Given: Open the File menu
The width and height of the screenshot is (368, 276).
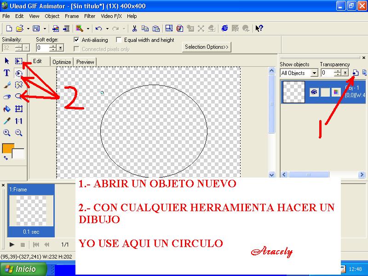Looking at the screenshot, I should 6,16.
